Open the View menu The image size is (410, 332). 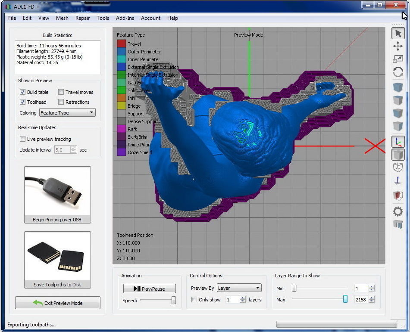pos(44,18)
